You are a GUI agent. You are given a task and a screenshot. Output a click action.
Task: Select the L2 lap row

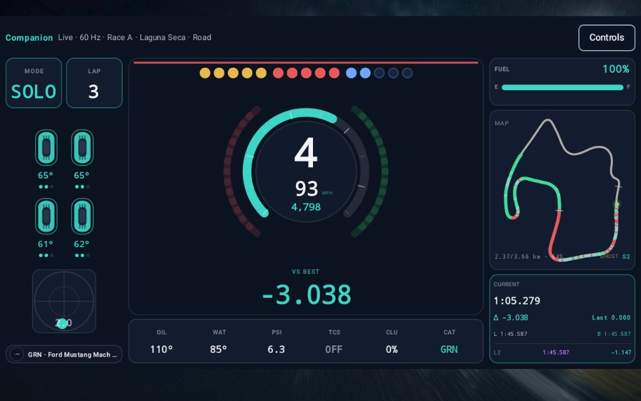tap(562, 352)
